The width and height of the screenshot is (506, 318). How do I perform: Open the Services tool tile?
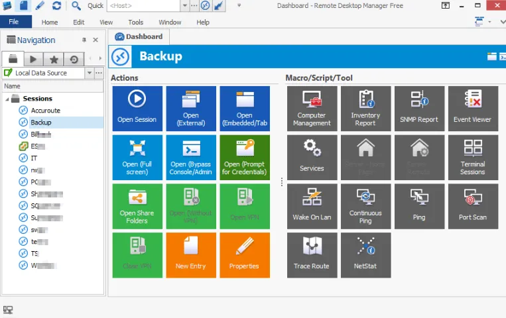312,158
